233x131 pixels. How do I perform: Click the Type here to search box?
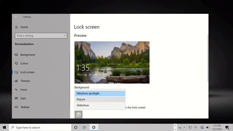(x=40, y=127)
